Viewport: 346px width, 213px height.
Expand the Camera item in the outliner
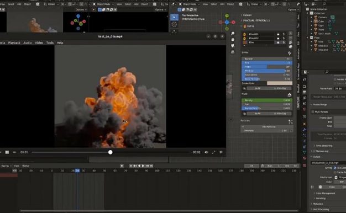click(312, 17)
